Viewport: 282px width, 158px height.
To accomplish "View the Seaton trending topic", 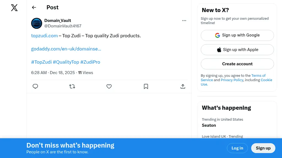I will (x=209, y=125).
